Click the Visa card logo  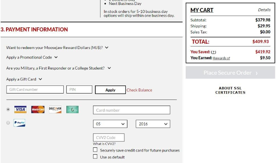(20, 109)
